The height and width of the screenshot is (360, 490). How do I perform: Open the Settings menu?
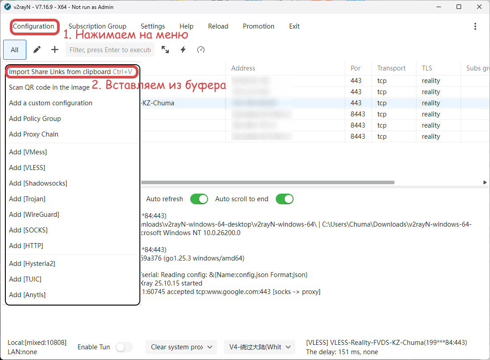pyautogui.click(x=153, y=26)
